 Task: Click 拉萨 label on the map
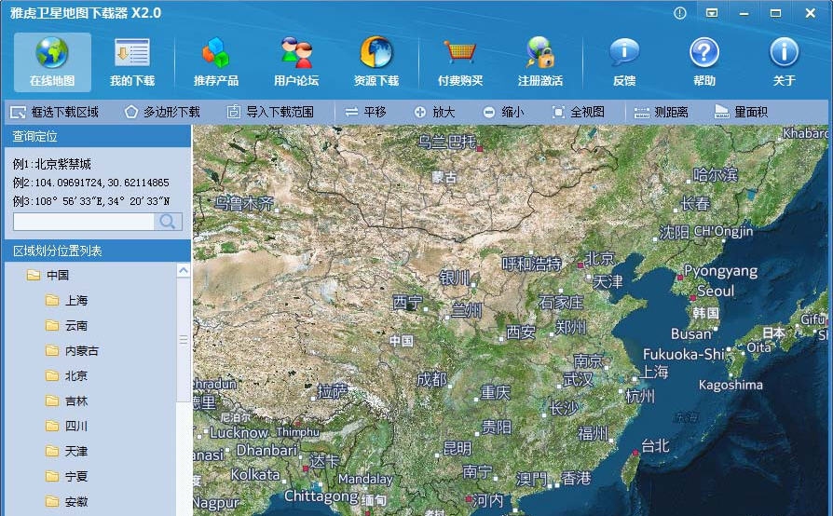pos(332,392)
